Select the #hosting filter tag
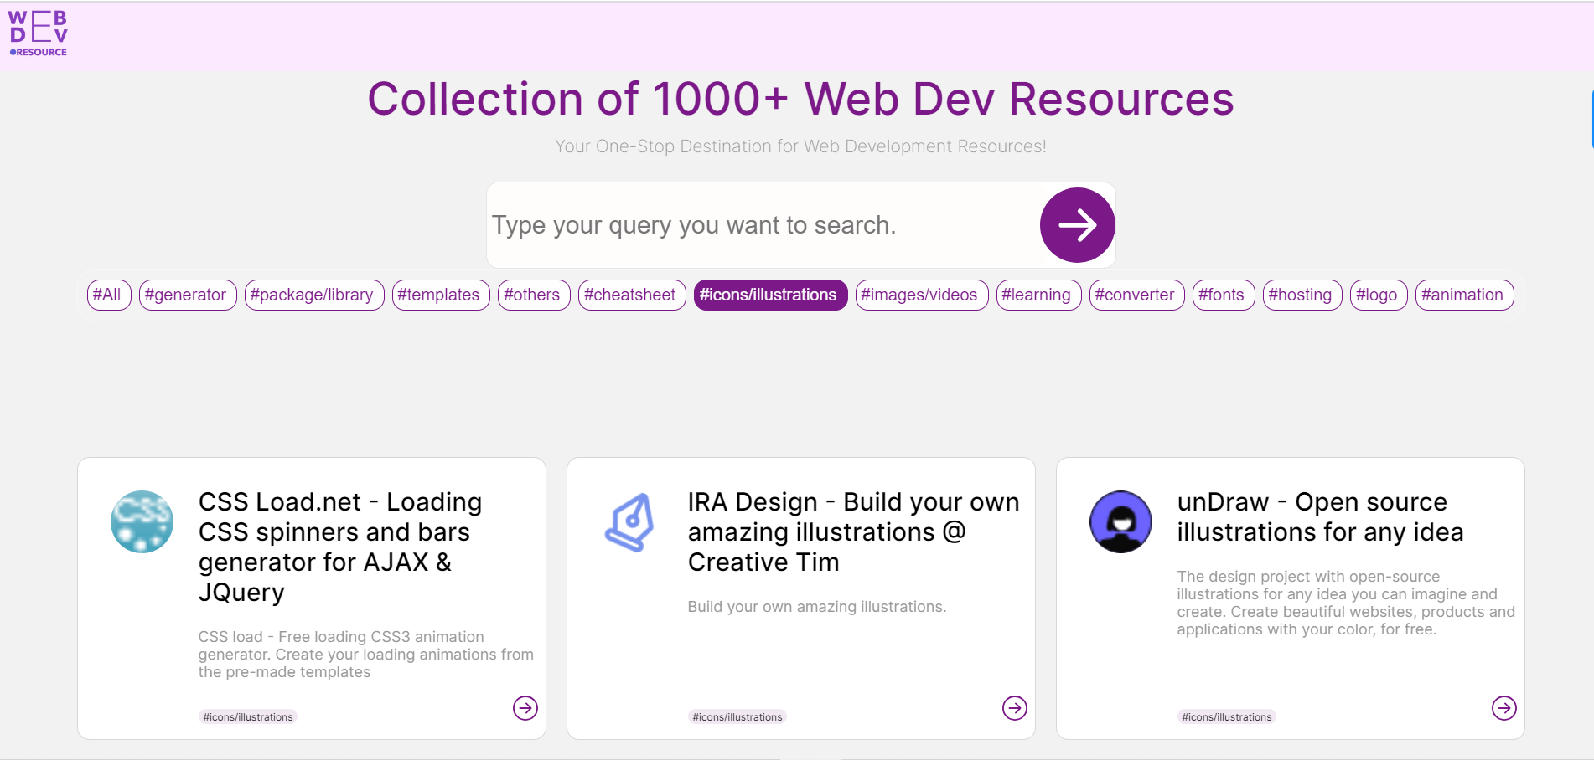The image size is (1594, 760). [x=1302, y=295]
